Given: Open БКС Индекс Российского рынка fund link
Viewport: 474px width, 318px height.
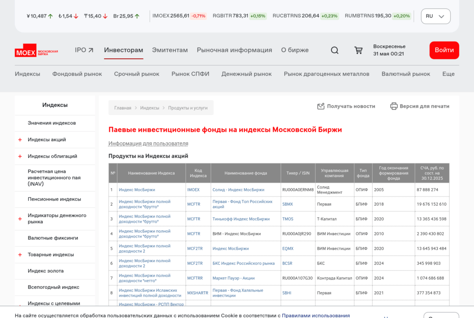Looking at the screenshot, I should [x=243, y=263].
